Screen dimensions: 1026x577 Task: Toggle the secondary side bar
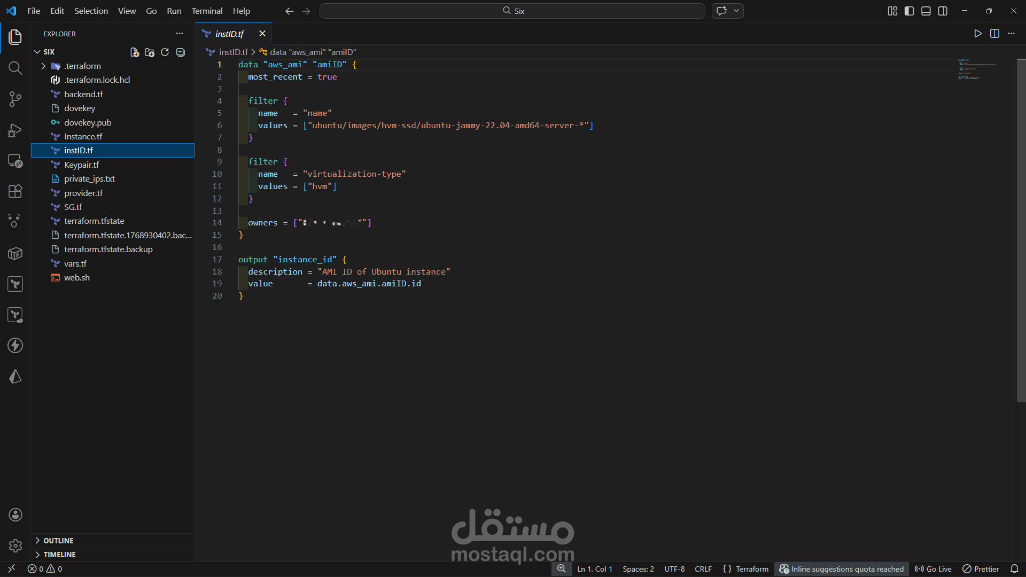coord(943,11)
